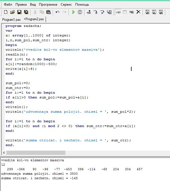Step over with the debug arrow icon
This screenshot has height=191, width=170.
tap(102, 12)
